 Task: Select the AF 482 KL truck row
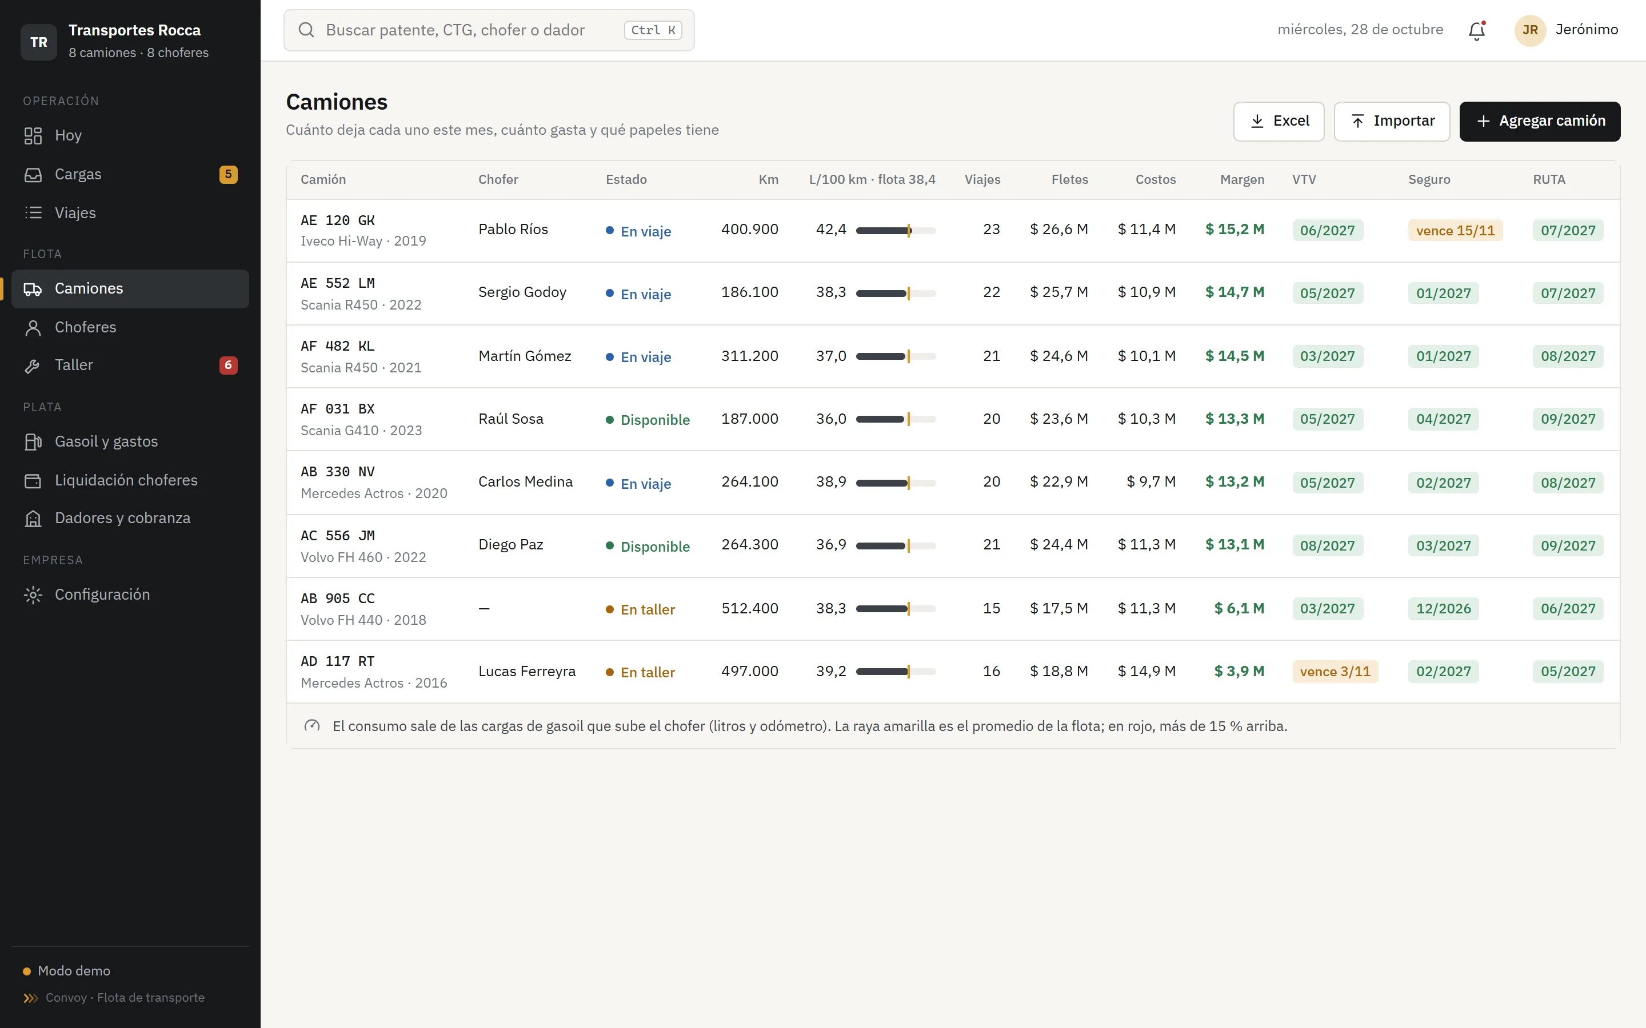tap(953, 356)
